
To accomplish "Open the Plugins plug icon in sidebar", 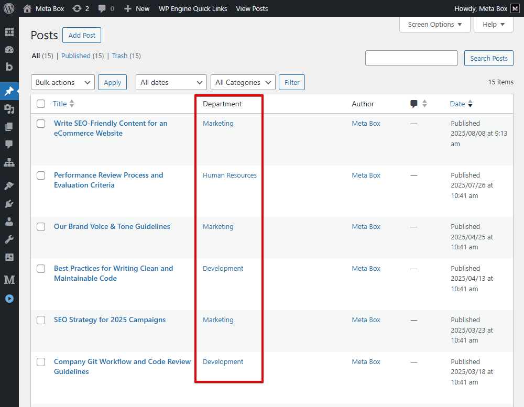I will coord(9,203).
